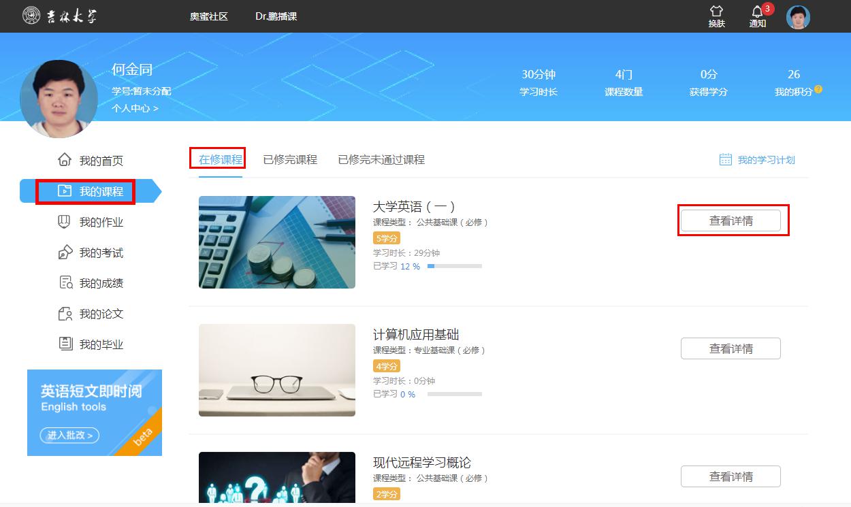Click 学习时长：29分钟 text
Screen dimensions: 851x507
[406, 252]
